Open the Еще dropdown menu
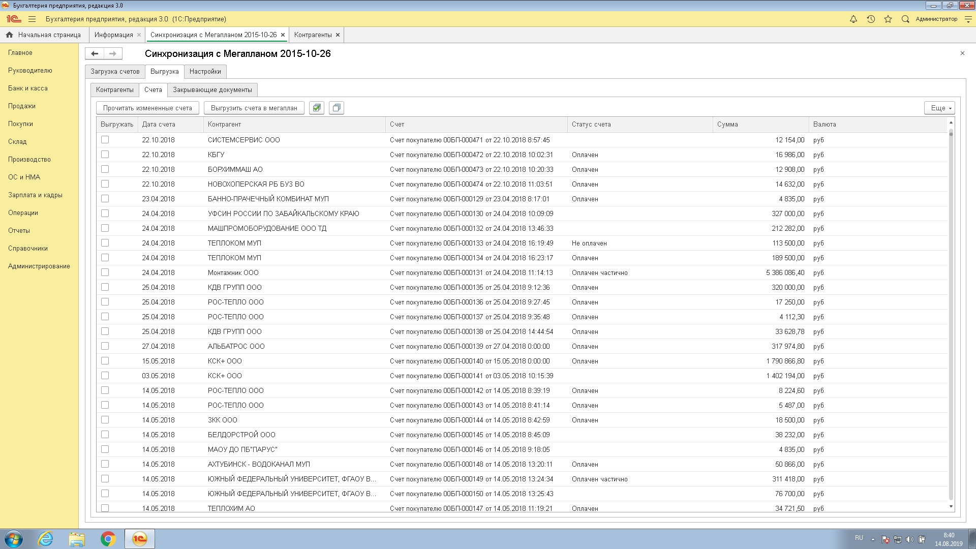The height and width of the screenshot is (549, 976). pyautogui.click(x=939, y=108)
